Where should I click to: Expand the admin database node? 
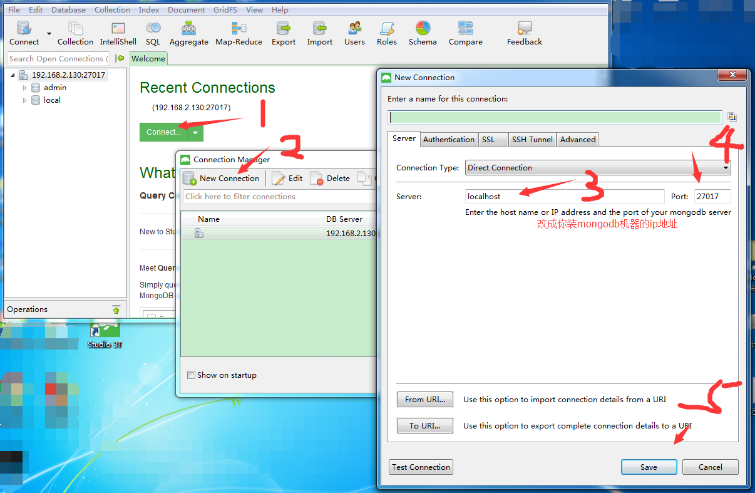(x=25, y=88)
